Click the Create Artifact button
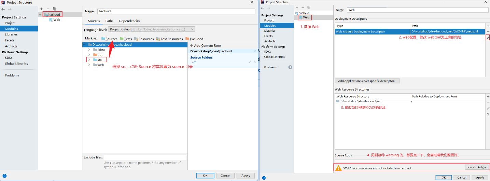490x181 pixels. tap(477, 167)
